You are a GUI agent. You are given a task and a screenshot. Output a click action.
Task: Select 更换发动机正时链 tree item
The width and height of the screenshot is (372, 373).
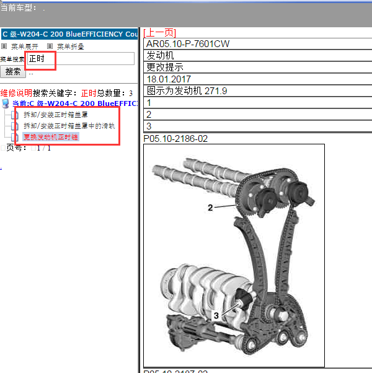(x=51, y=137)
